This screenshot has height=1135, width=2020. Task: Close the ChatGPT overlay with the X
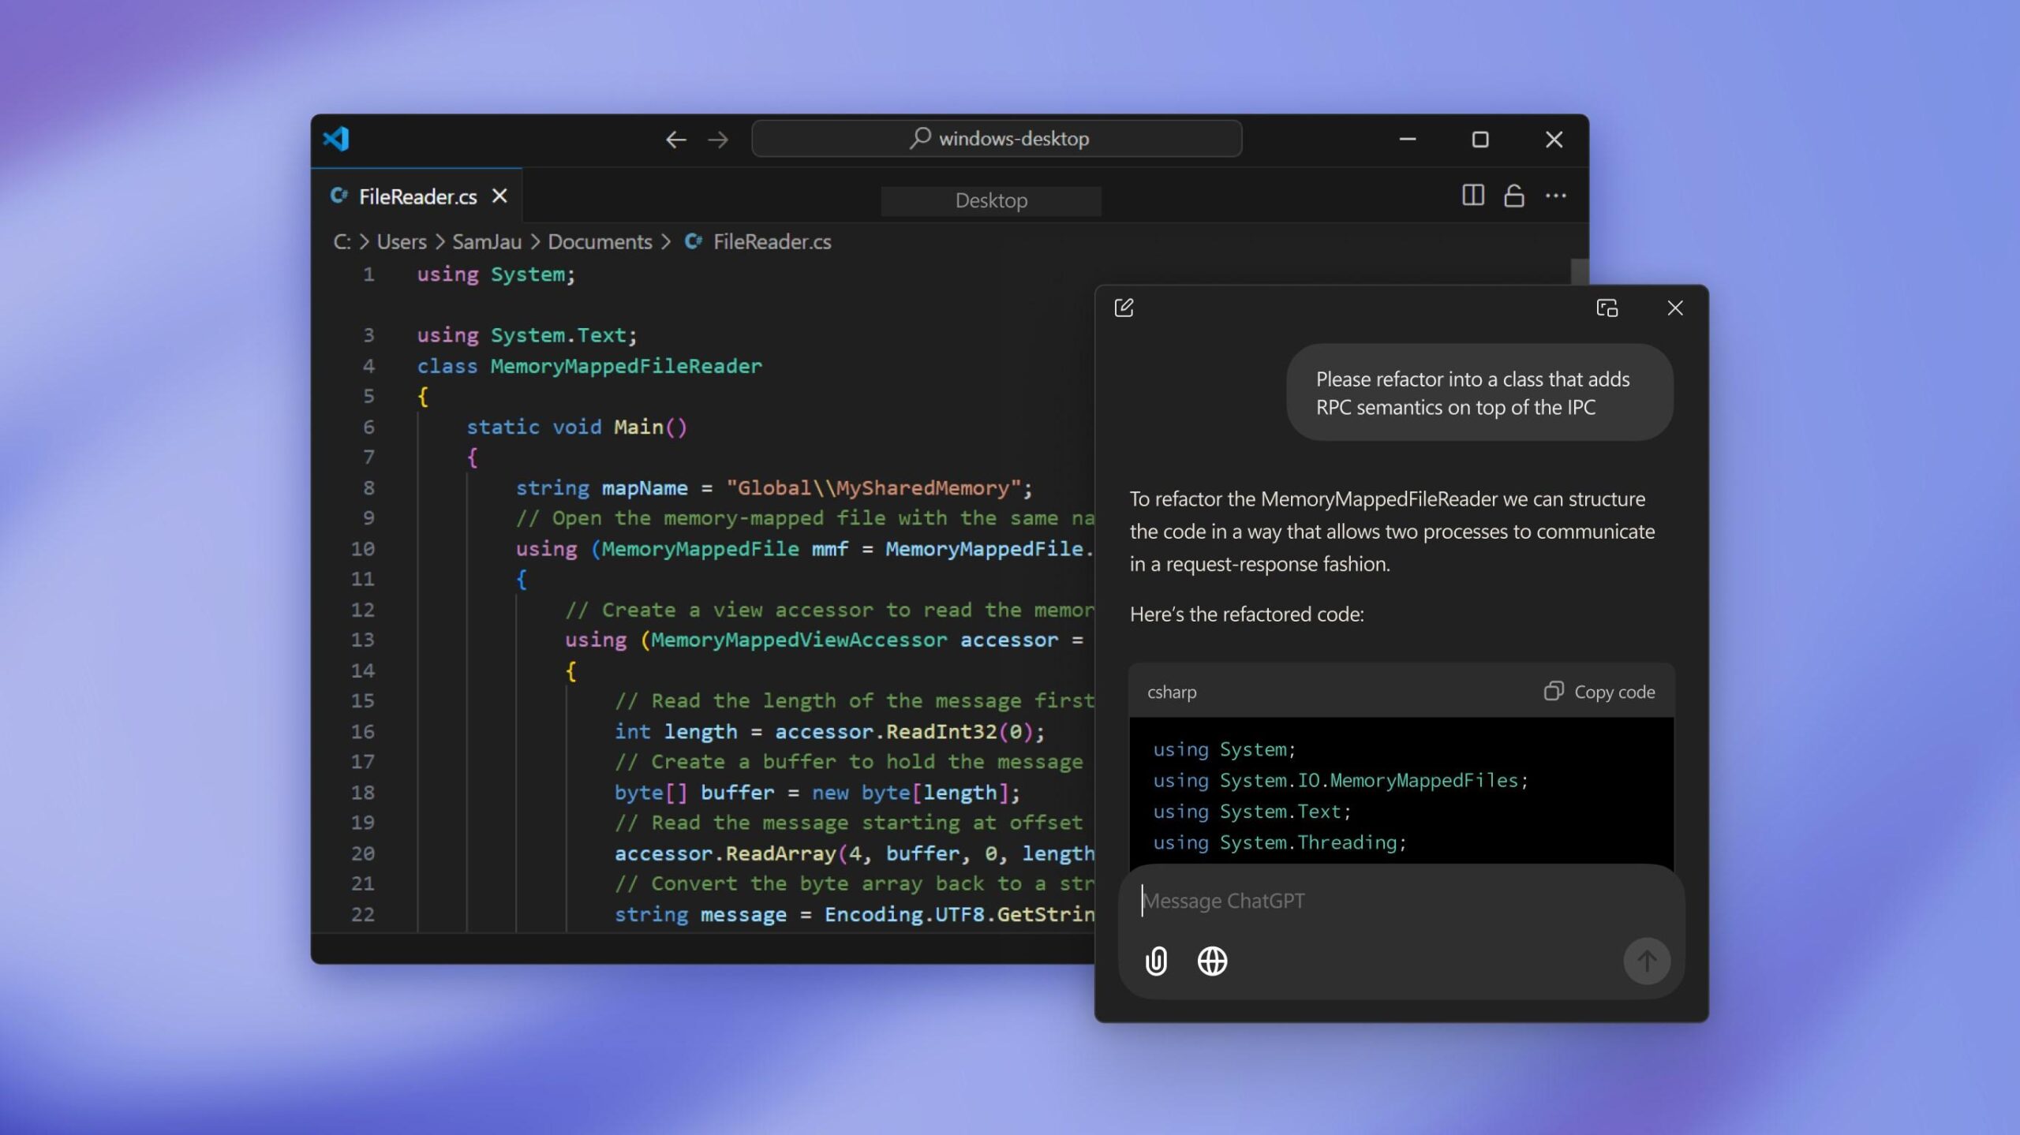[x=1674, y=308]
